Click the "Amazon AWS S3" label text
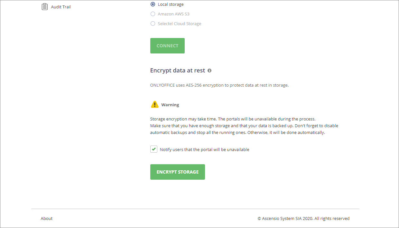This screenshot has height=228, width=399. click(173, 14)
